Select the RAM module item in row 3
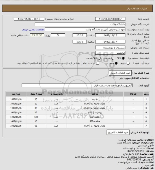Viewport: 155px width, 170px height. tap(95, 108)
